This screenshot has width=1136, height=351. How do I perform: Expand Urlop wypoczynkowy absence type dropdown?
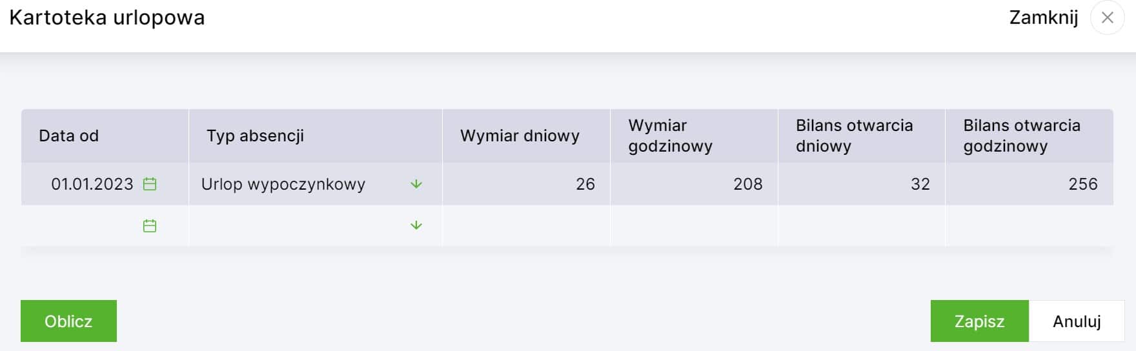[x=416, y=184]
